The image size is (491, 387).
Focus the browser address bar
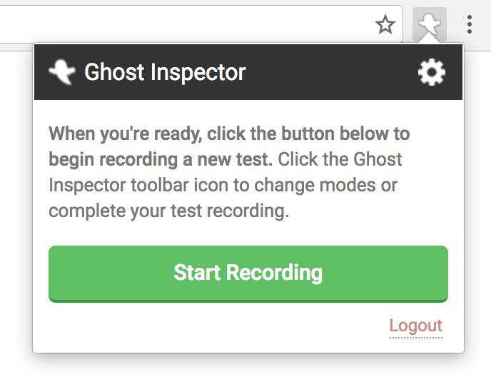pos(178,25)
